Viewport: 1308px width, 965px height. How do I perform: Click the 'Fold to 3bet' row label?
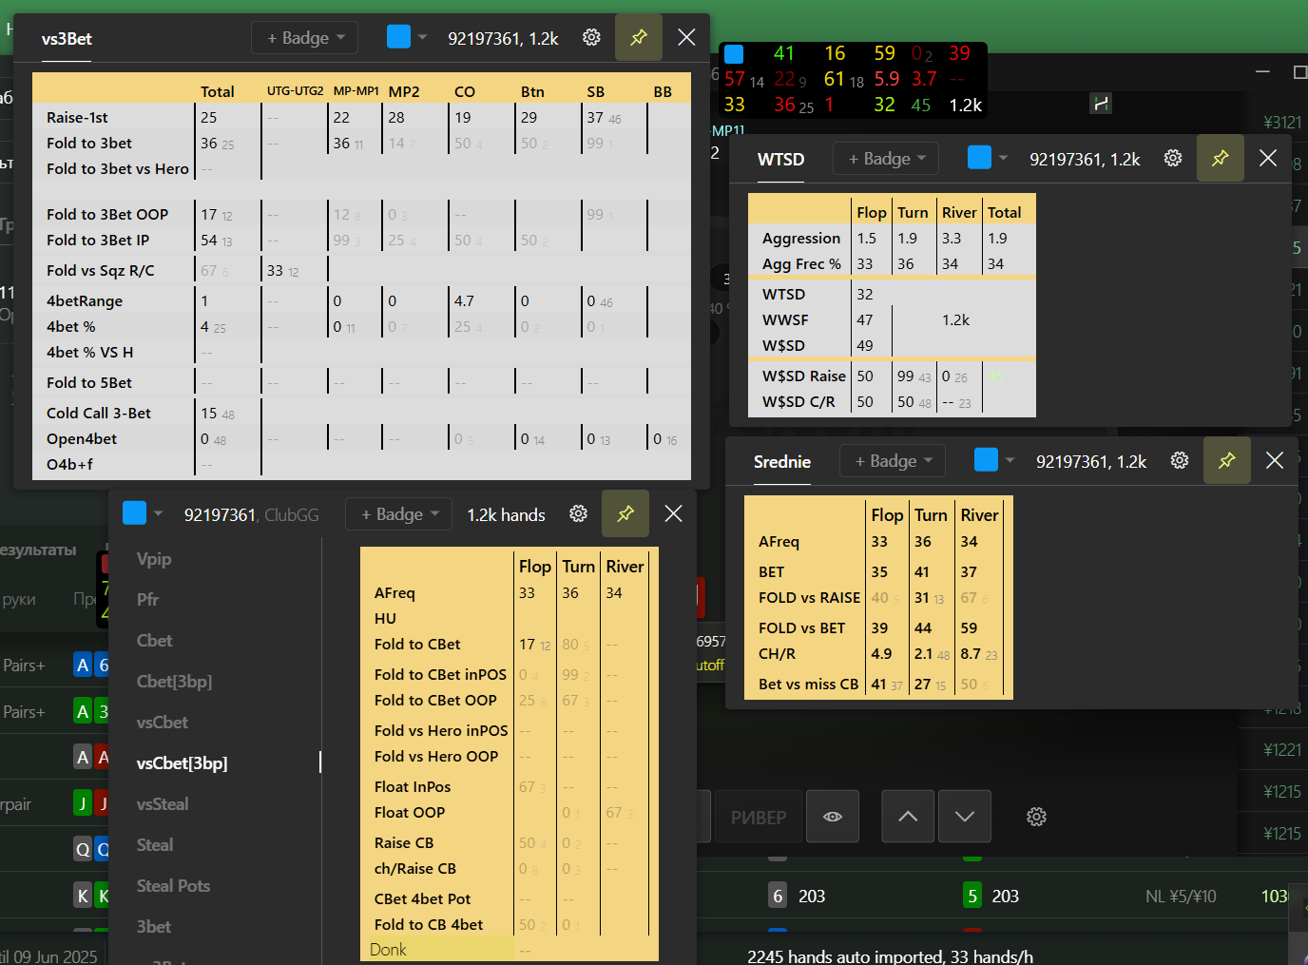[89, 144]
